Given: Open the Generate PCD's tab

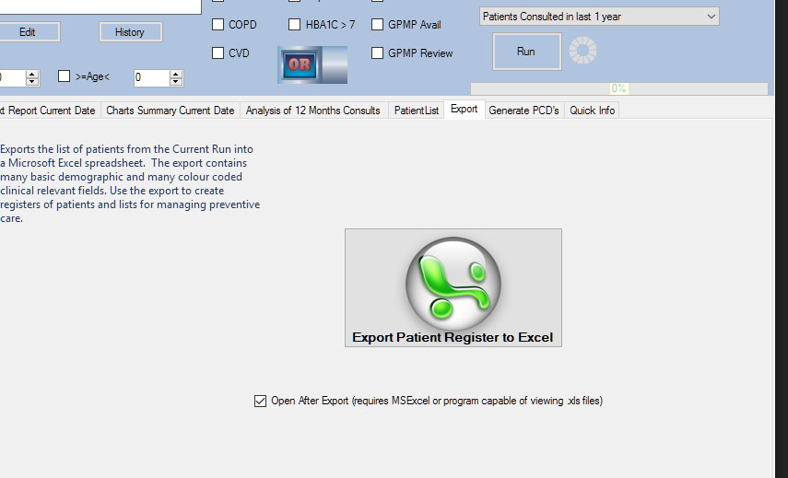Looking at the screenshot, I should click(x=523, y=111).
